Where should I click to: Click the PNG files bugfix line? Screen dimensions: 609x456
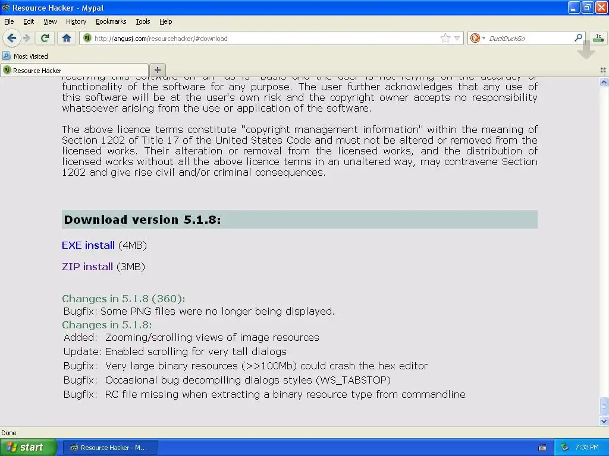point(199,311)
